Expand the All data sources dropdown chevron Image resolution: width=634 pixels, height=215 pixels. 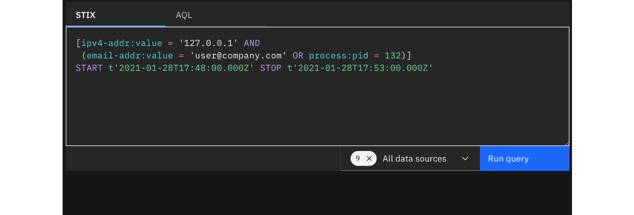465,159
